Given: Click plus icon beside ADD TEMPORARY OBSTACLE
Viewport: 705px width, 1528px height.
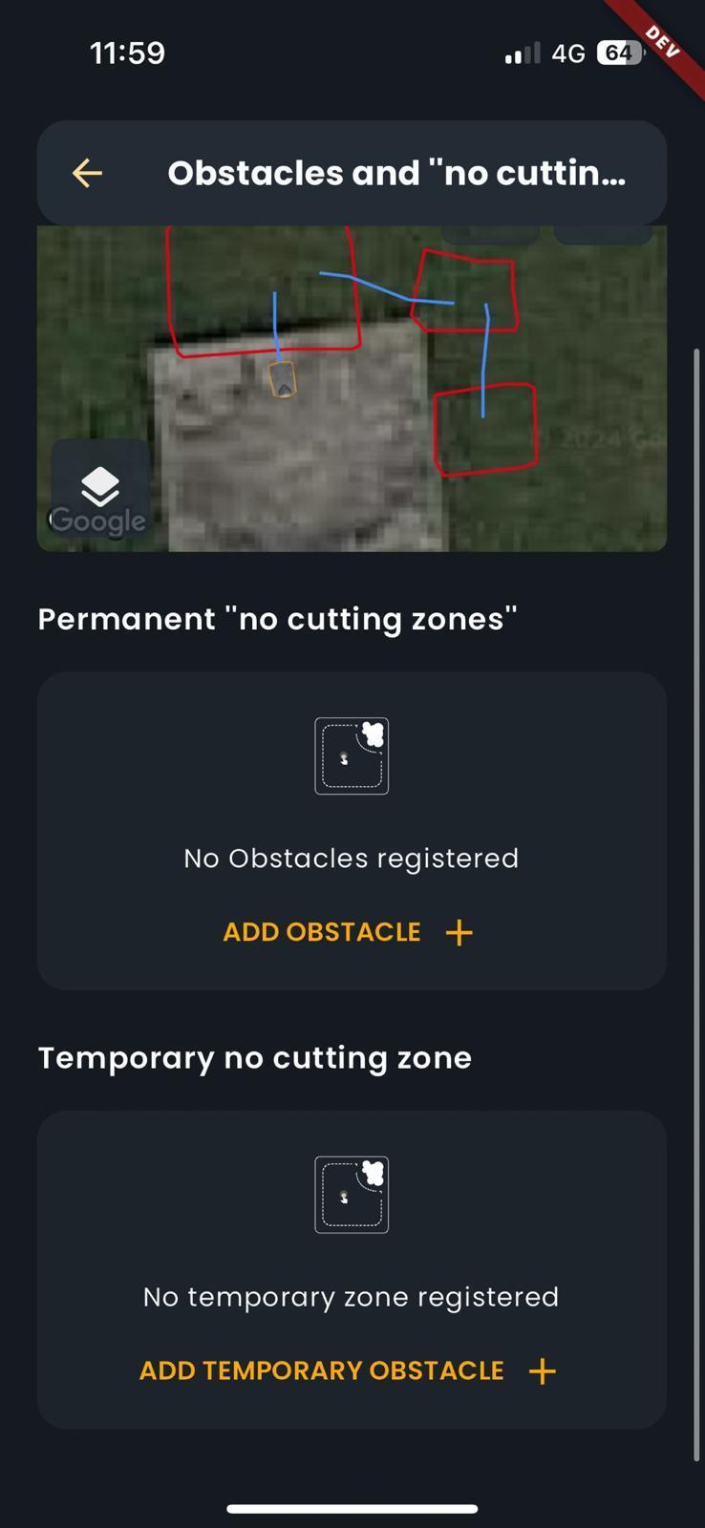Looking at the screenshot, I should 543,1371.
